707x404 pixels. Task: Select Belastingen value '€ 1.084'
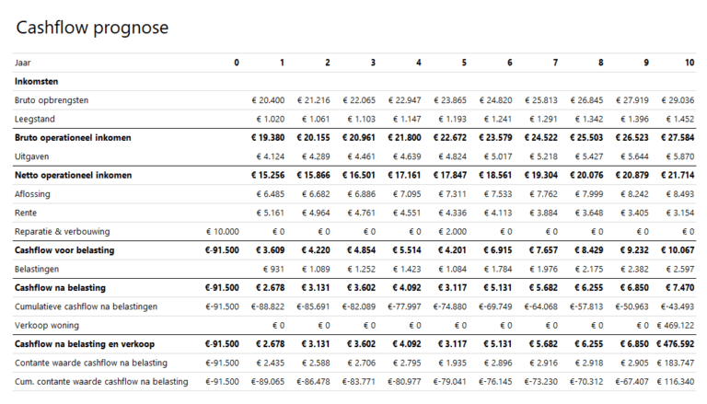click(452, 270)
